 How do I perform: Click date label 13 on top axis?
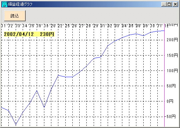[18, 26]
